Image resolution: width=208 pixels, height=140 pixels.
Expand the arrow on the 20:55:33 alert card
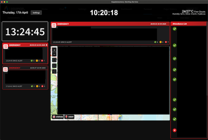coord(47,45)
